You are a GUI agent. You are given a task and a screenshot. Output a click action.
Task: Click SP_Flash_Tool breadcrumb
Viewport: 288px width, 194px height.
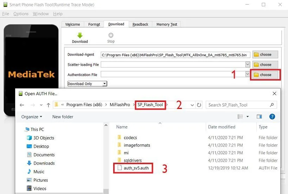(x=150, y=105)
